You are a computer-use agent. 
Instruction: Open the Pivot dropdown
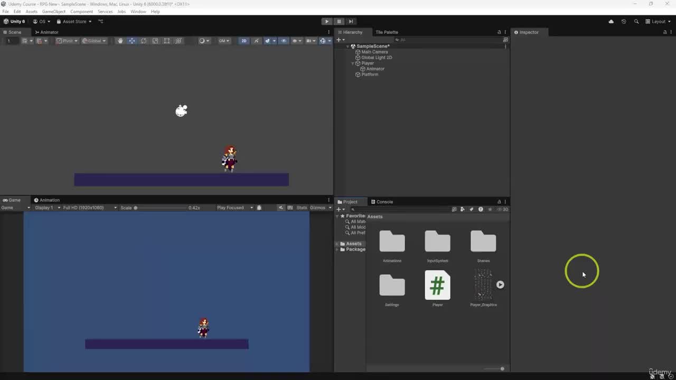[67, 41]
